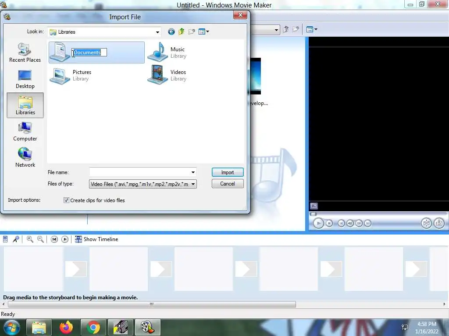This screenshot has height=336, width=449.
Task: Click the first storyboard transition cell
Action: pos(76,269)
